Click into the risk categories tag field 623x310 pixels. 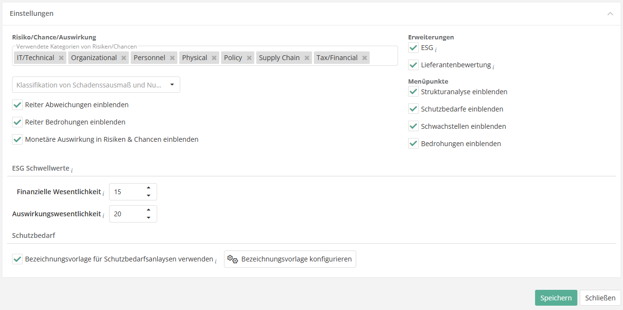point(383,58)
